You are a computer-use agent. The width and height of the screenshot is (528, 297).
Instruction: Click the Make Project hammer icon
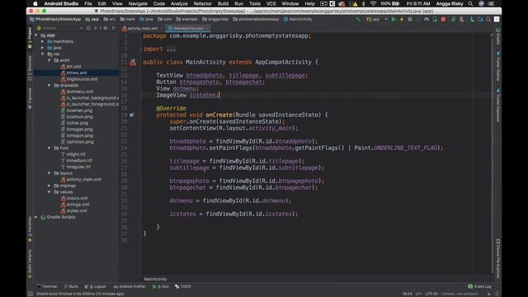pos(359,20)
